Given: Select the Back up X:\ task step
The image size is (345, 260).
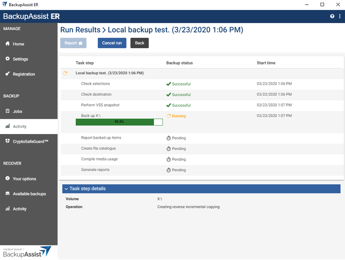Looking at the screenshot, I should coord(91,116).
